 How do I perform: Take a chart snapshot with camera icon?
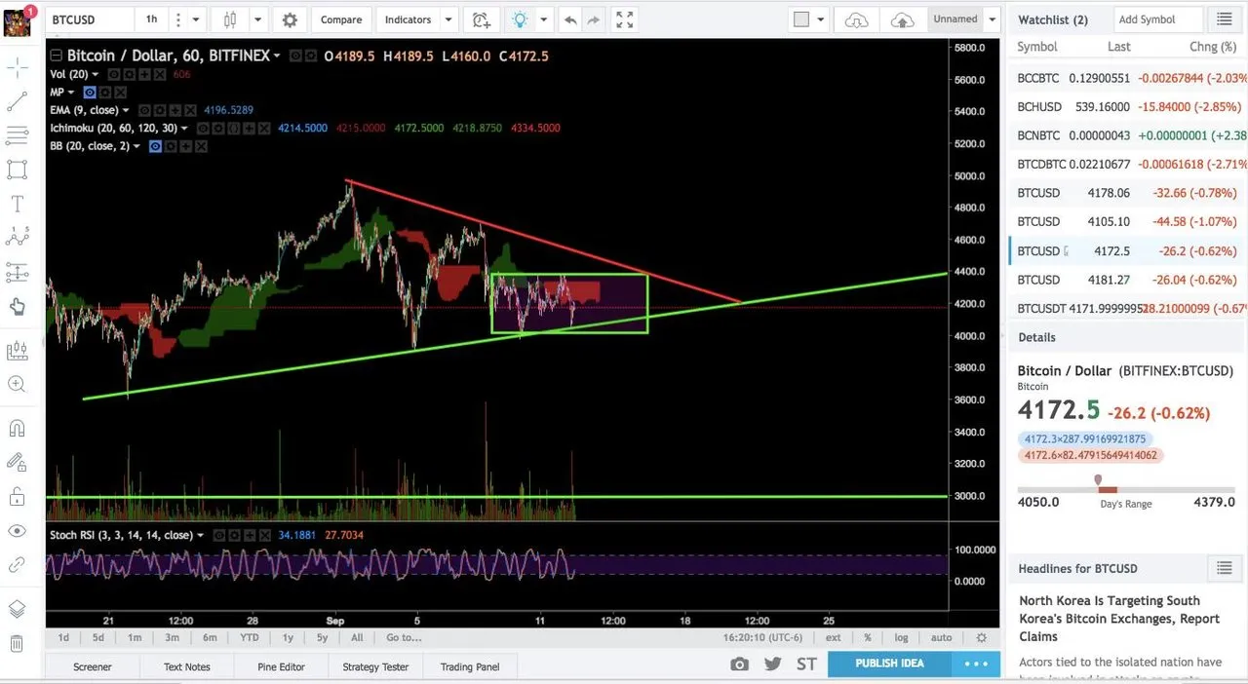740,664
